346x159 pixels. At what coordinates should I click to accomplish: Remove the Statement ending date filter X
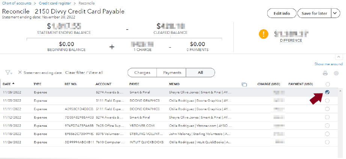[20, 72]
